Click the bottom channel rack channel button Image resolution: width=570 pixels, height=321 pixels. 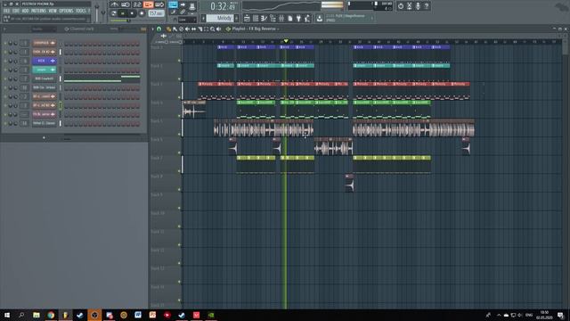click(x=44, y=123)
